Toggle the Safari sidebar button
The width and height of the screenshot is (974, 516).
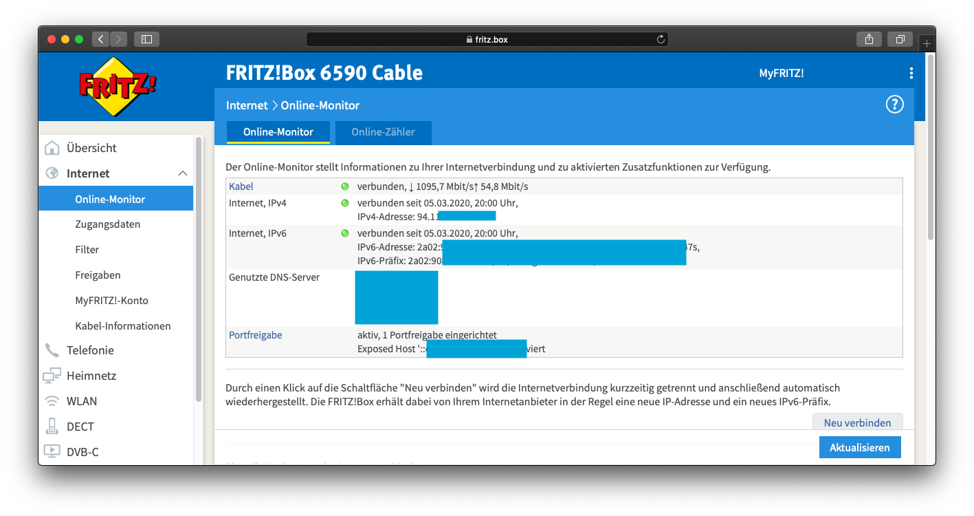146,39
